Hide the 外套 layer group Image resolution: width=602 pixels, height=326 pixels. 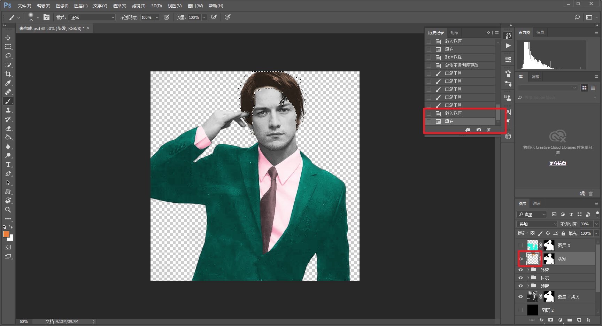521,270
